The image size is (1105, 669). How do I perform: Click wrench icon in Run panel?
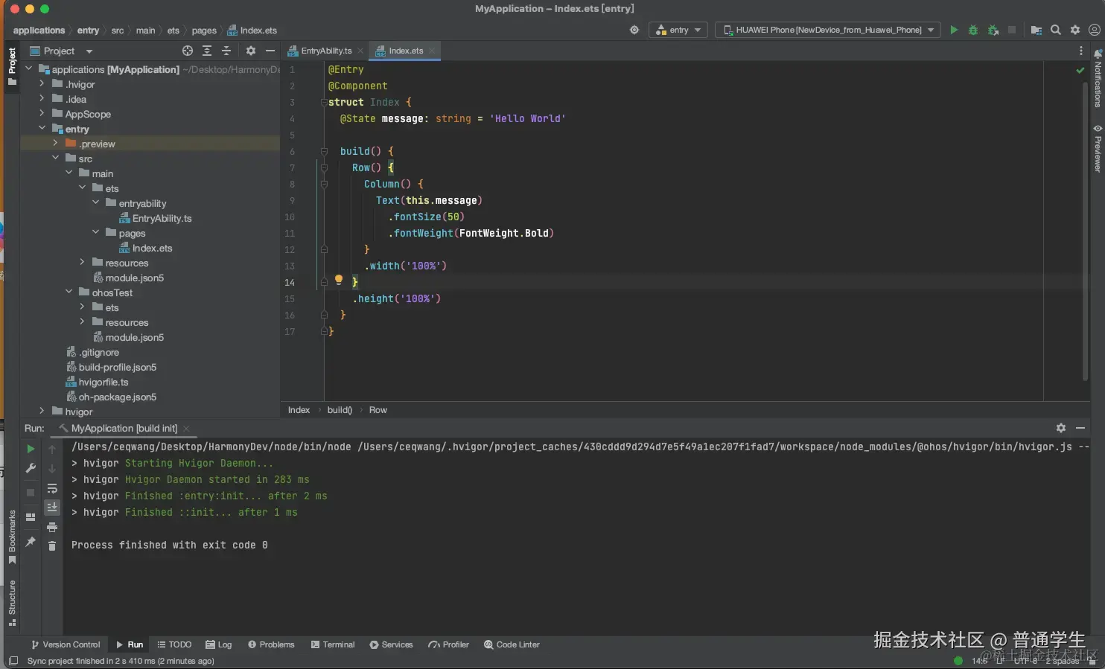tap(31, 468)
